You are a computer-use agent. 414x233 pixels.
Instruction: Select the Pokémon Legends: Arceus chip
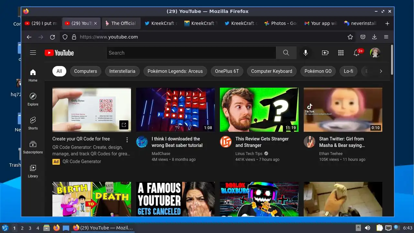[x=175, y=71]
